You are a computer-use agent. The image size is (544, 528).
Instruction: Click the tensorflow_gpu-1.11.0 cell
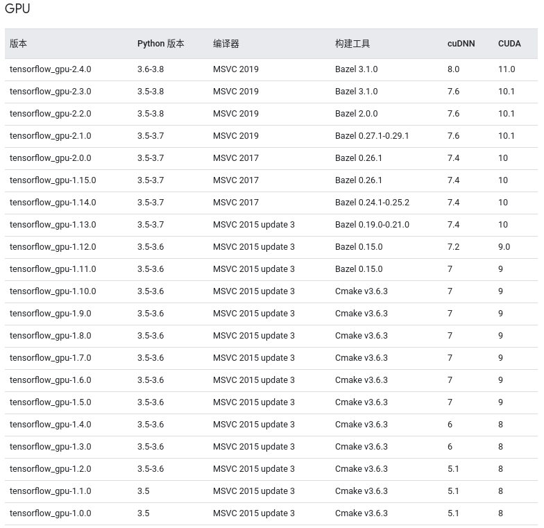53,269
